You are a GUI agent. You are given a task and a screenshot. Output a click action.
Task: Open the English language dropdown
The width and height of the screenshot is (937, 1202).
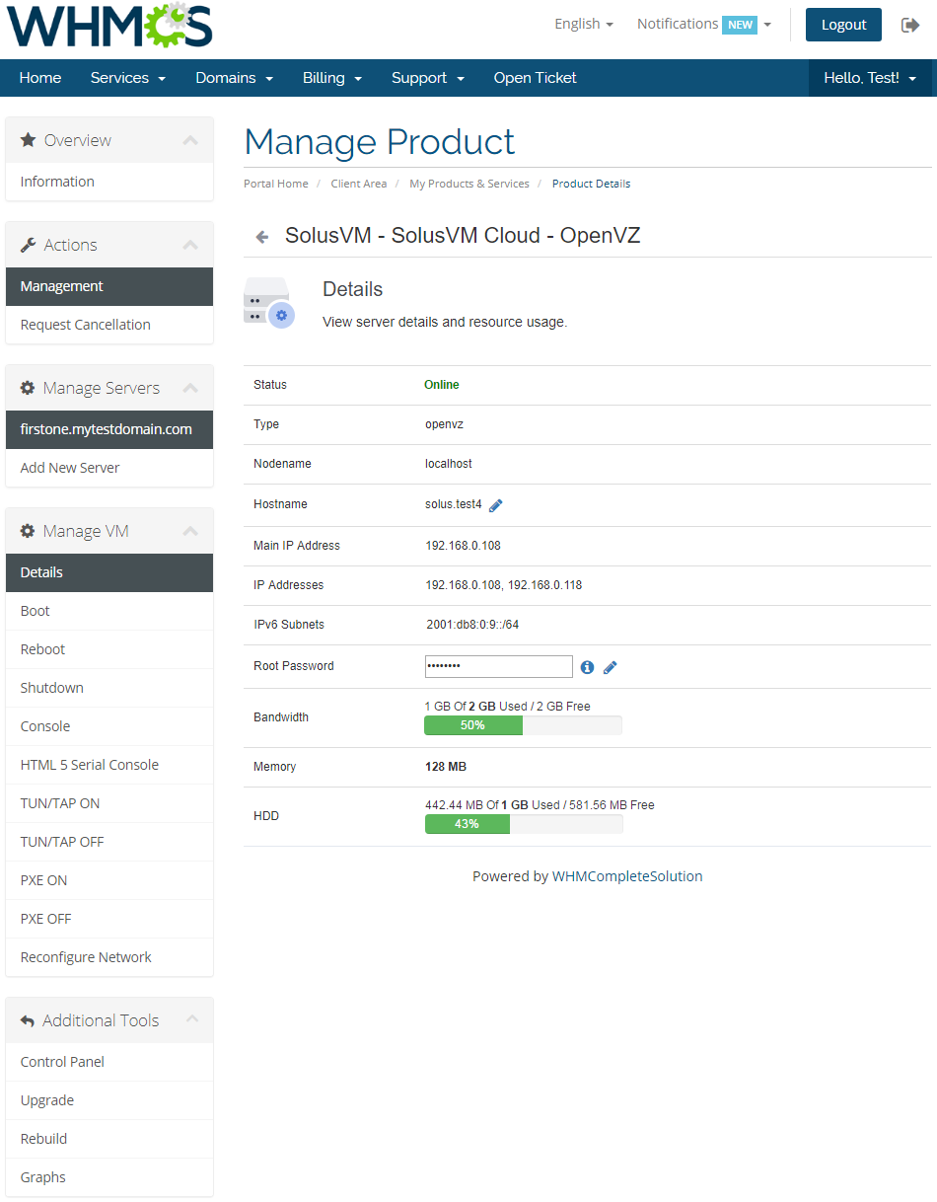click(x=584, y=24)
